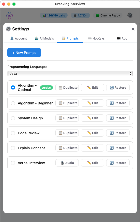Viewport: 140px width, 222px height.
Task: Restore the Explain Concept prompt
Action: point(118,148)
